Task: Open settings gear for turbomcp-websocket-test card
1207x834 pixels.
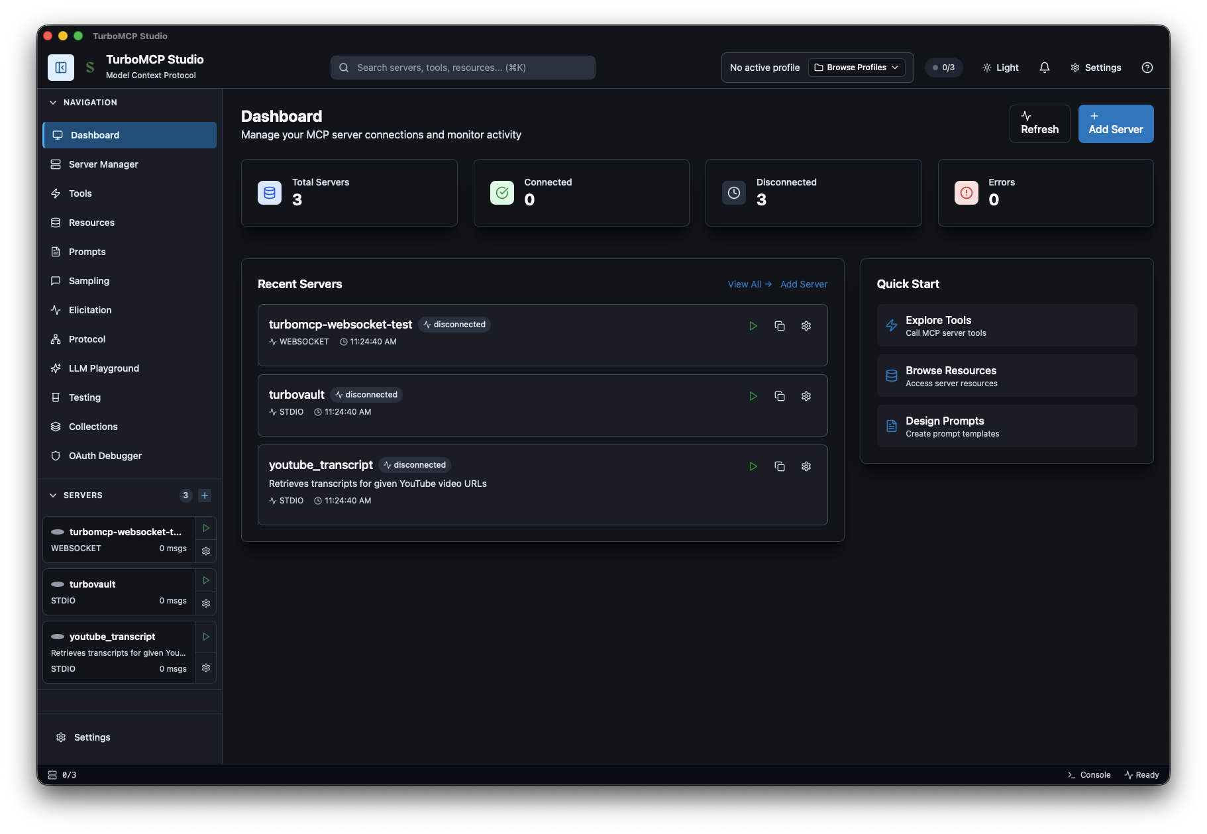Action: pos(806,326)
